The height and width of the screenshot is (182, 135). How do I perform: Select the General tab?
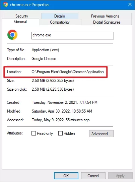20,22
